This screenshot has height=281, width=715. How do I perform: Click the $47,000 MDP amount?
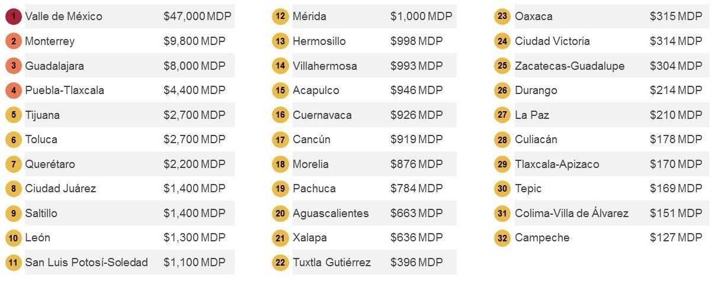(x=198, y=17)
